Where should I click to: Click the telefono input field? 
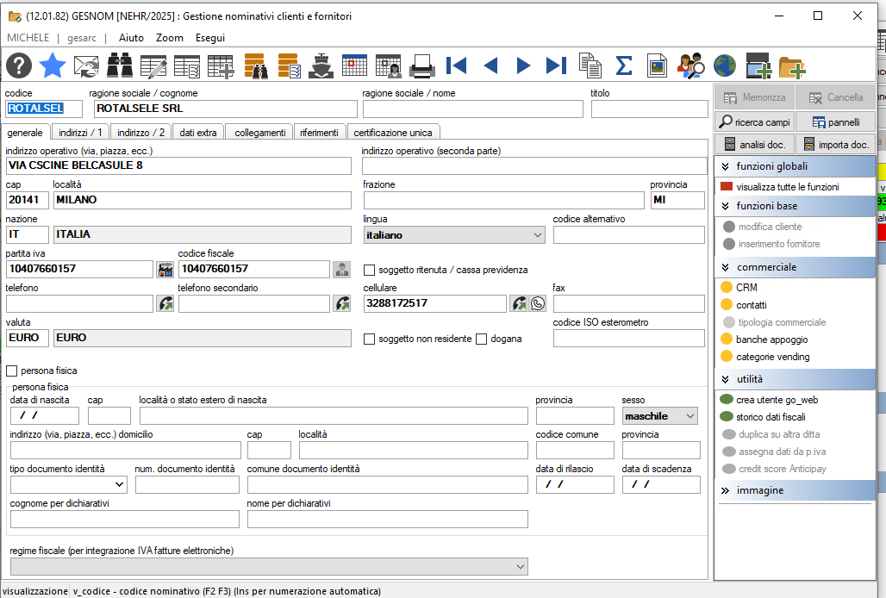[79, 304]
